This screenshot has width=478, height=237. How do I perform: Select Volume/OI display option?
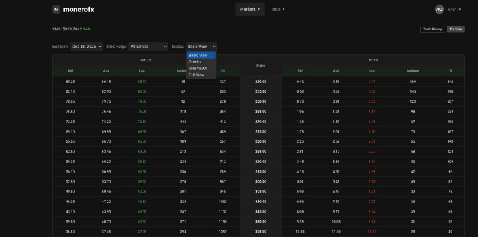201,68
